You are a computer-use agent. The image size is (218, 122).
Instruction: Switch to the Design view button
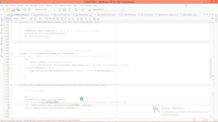(16, 19)
